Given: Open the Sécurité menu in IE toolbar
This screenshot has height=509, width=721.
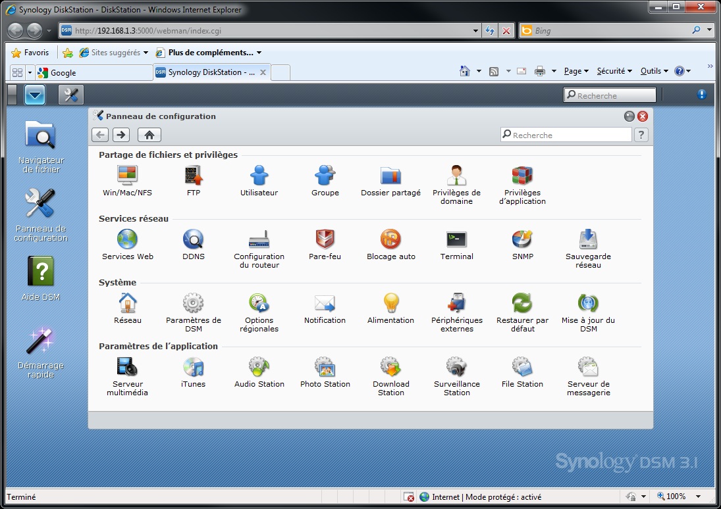Looking at the screenshot, I should click(x=614, y=71).
